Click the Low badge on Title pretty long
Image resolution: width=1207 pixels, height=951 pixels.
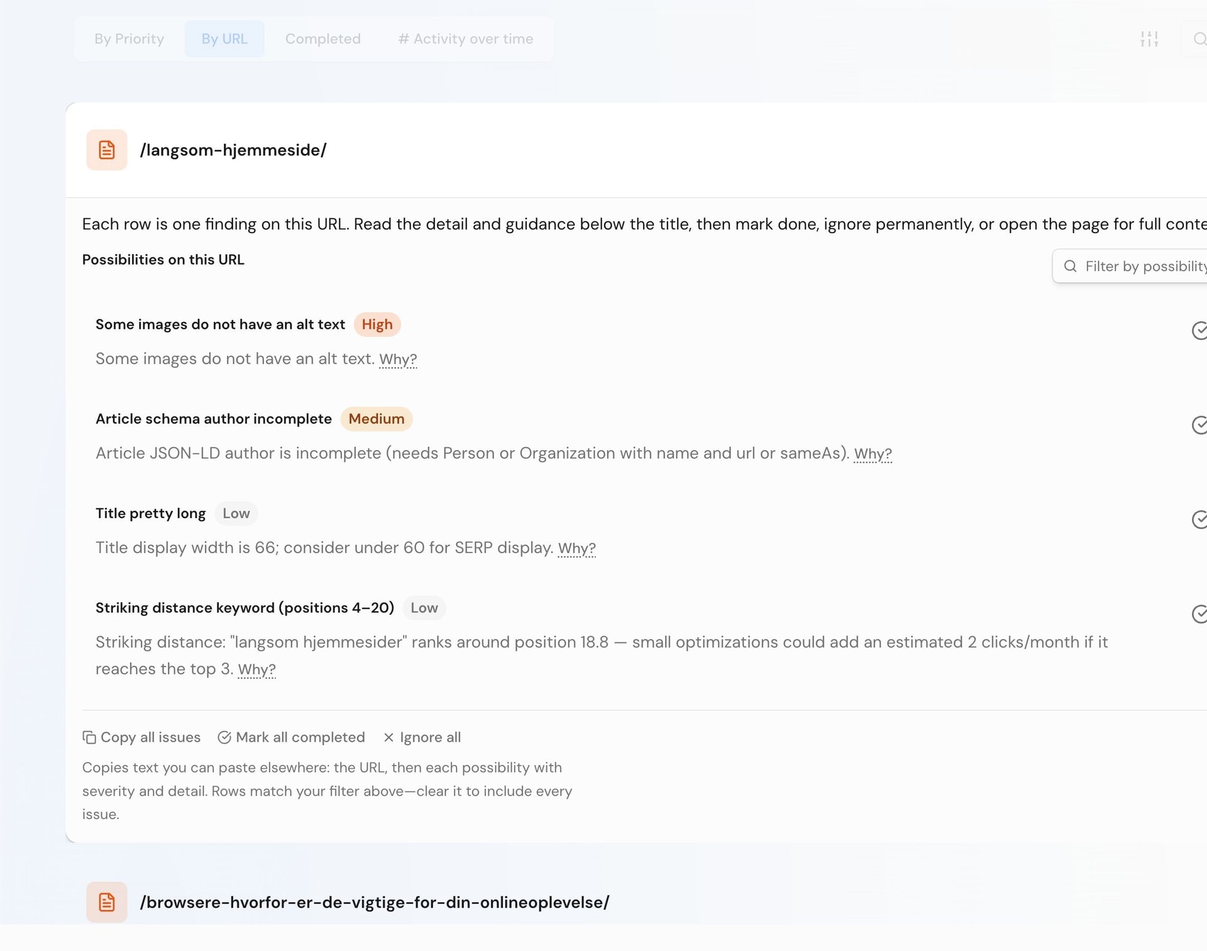[x=236, y=514]
